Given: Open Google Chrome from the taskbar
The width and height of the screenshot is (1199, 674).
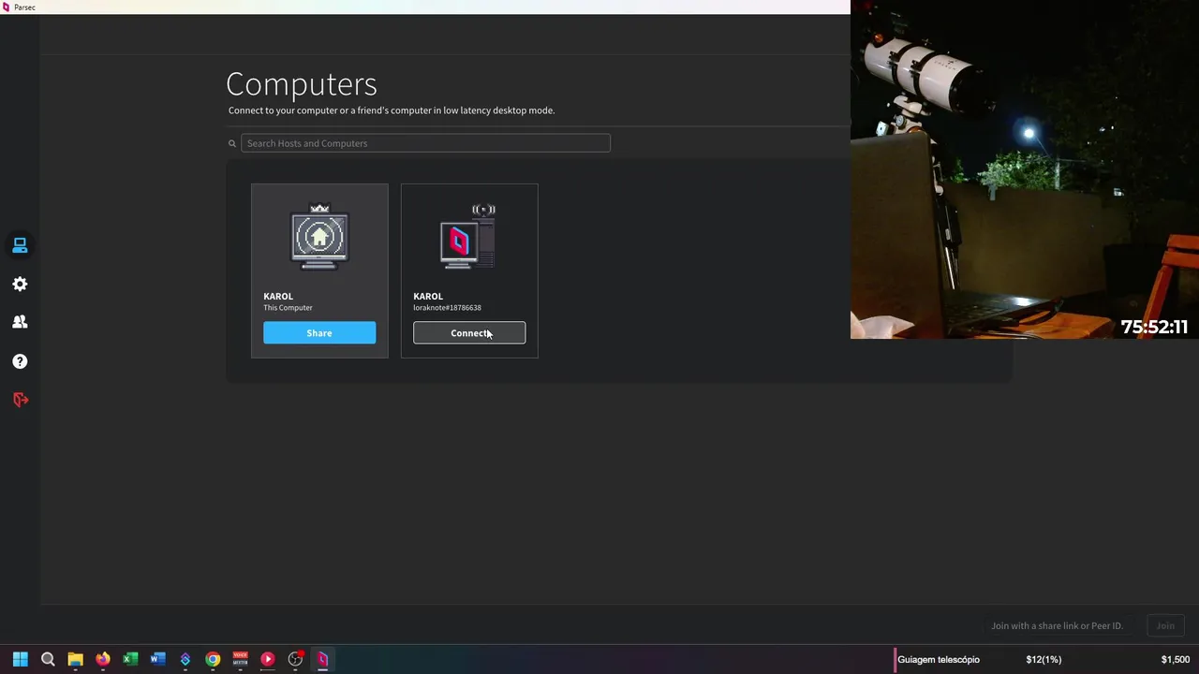Looking at the screenshot, I should [x=213, y=659].
